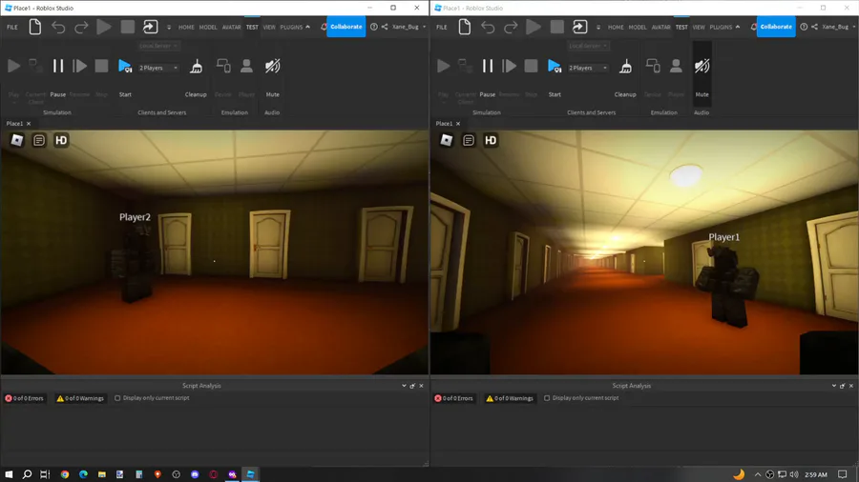Toggle the 0 of 0 Errors filter, left panel

click(x=25, y=398)
